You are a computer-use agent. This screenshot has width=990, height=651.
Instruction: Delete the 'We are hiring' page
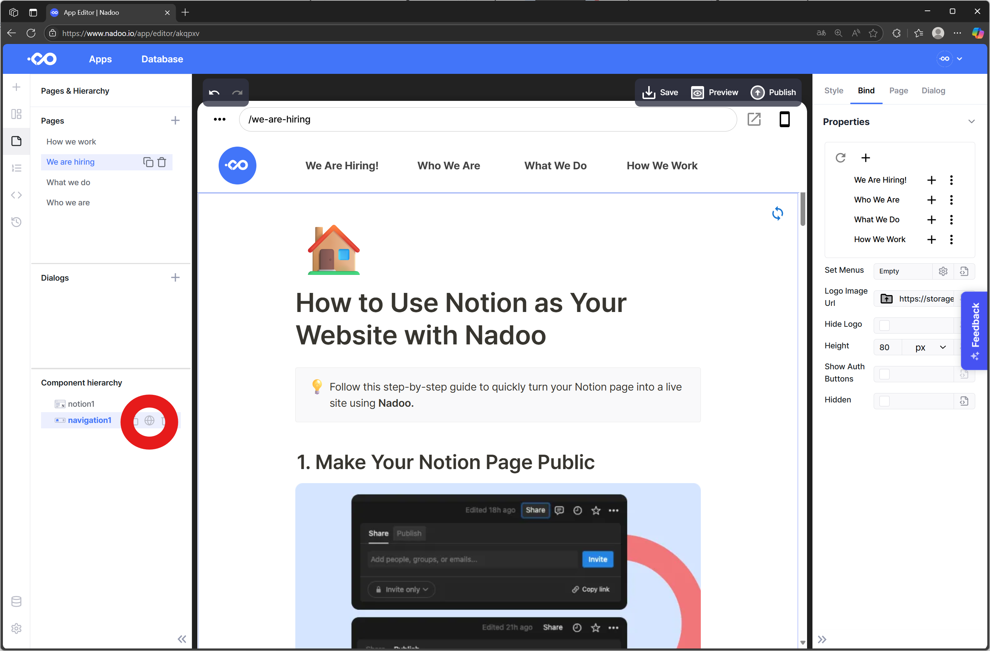pos(162,162)
